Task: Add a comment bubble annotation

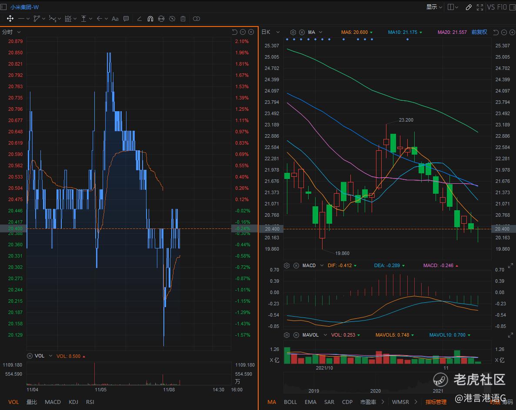Action: (x=126, y=19)
